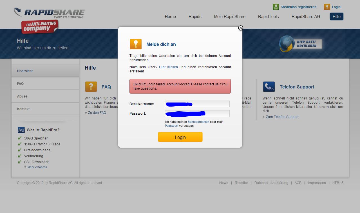Open AGB footer link
The height and width of the screenshot is (213, 360).
[x=298, y=183]
